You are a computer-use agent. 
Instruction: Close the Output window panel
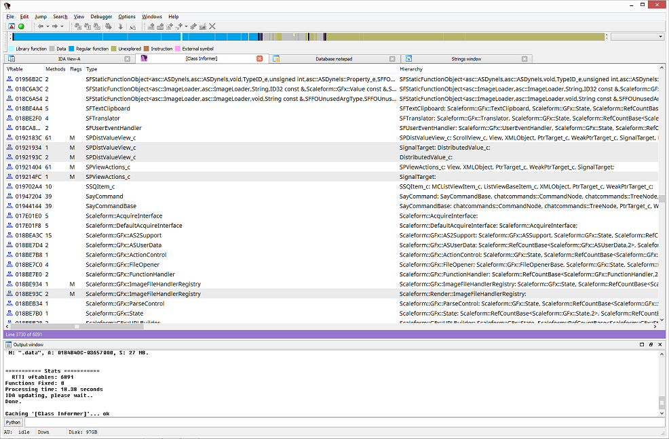[x=660, y=344]
